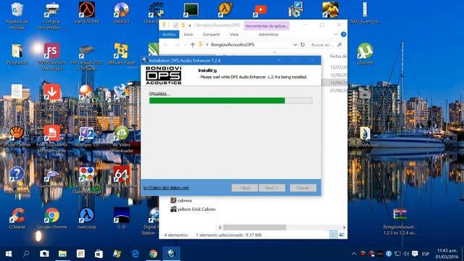Refresh the BongioviAcousticsDPS folder in Explorer

tap(302, 45)
